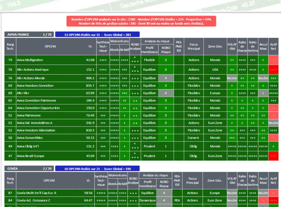
Task: Click VL value 855.7
Action: tap(90, 86)
